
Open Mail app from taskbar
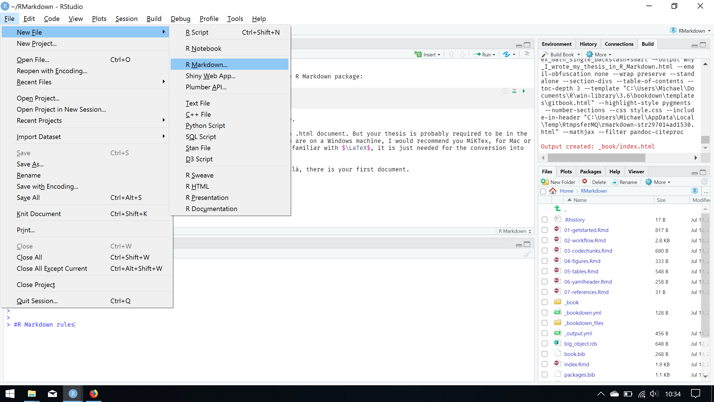coord(52,394)
